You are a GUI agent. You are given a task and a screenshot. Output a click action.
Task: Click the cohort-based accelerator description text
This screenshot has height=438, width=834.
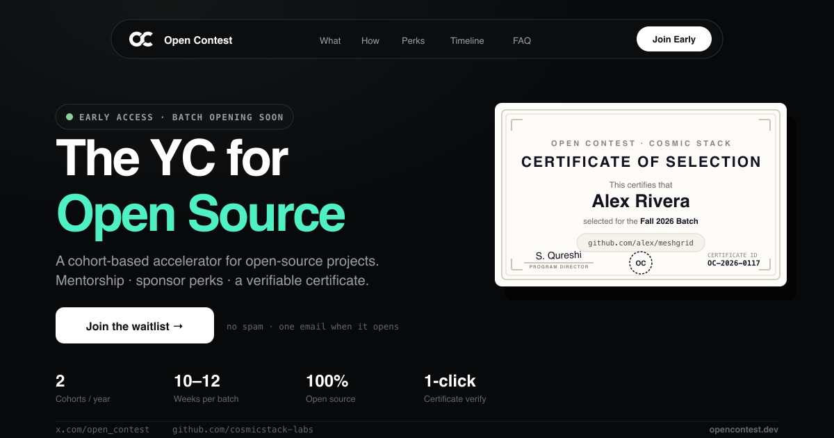click(x=218, y=271)
